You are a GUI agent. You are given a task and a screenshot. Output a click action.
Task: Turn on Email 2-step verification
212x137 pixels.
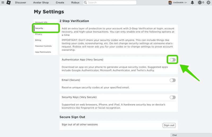point(173,80)
